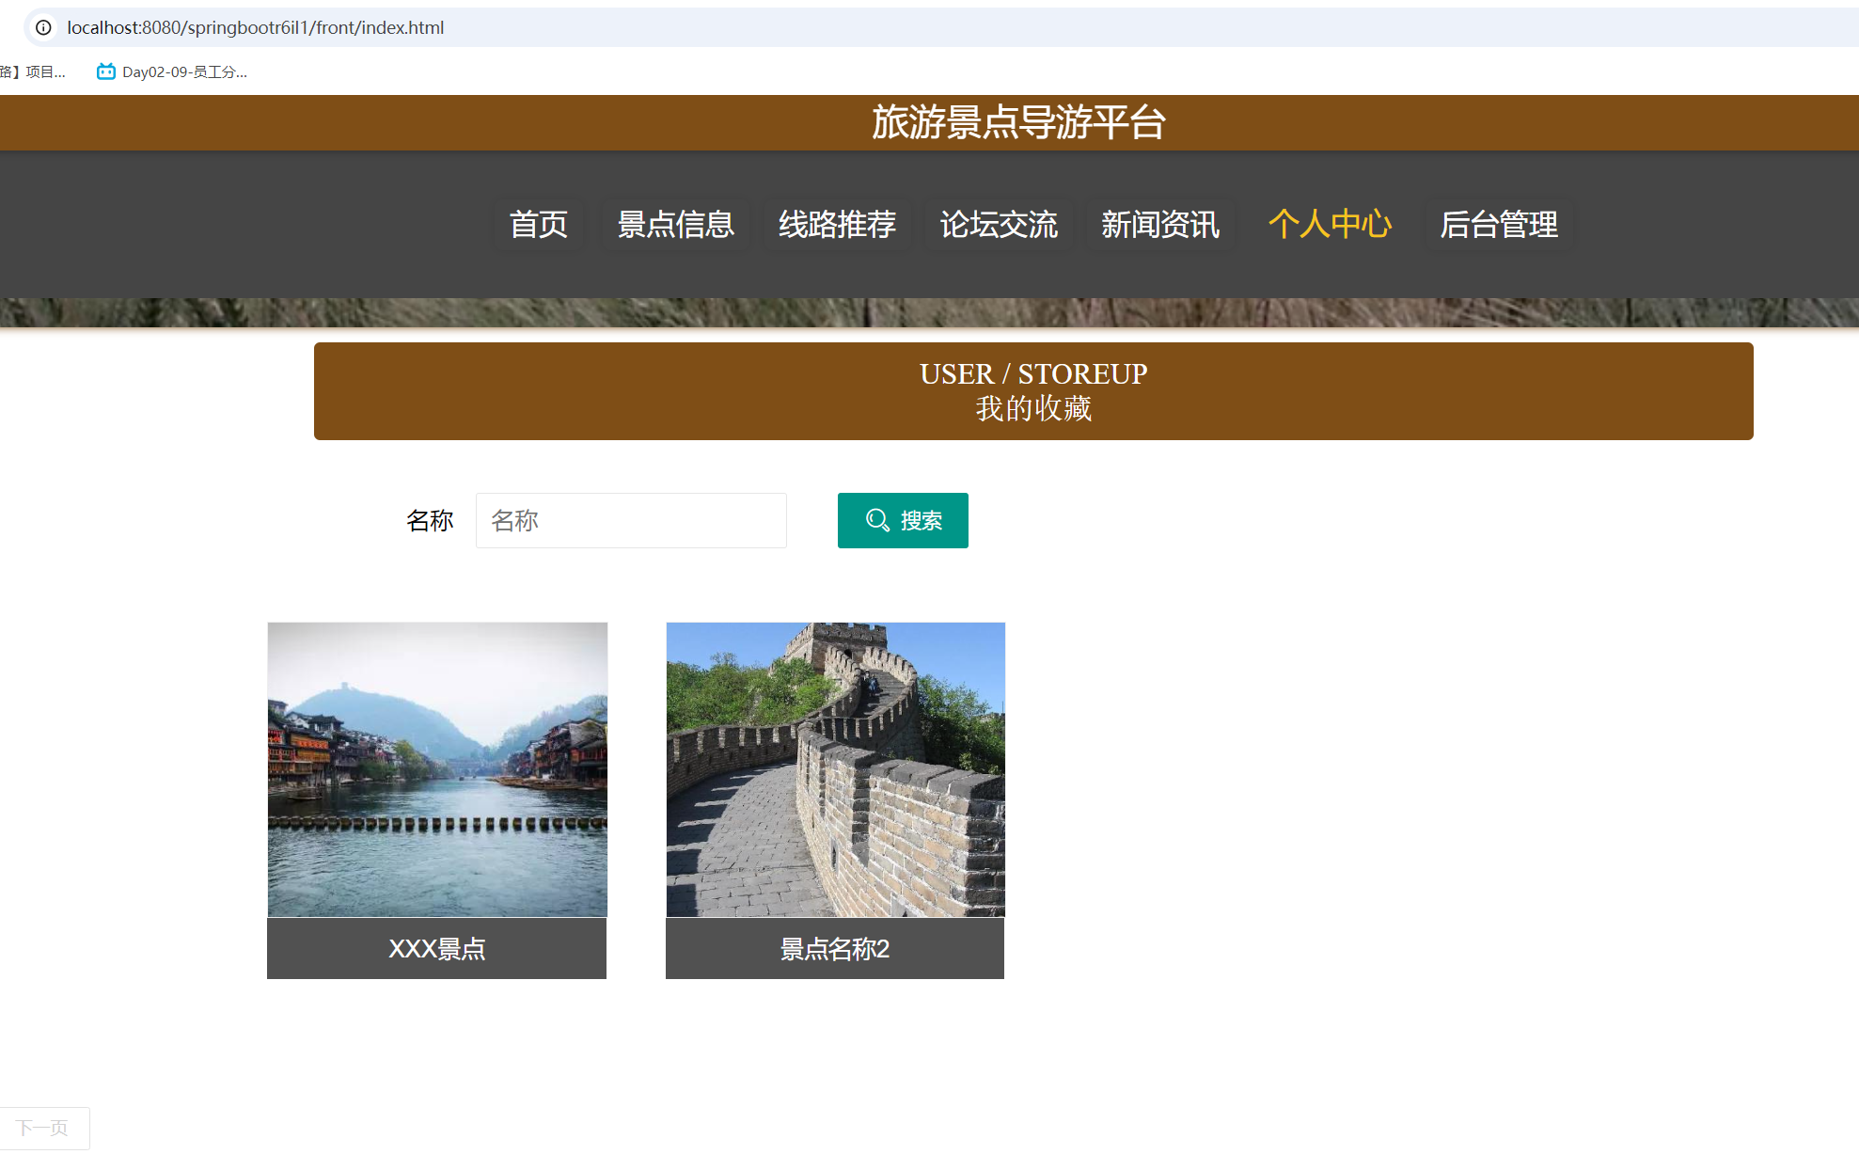Click the XXX景点 caption label
The image size is (1859, 1170).
click(x=436, y=949)
